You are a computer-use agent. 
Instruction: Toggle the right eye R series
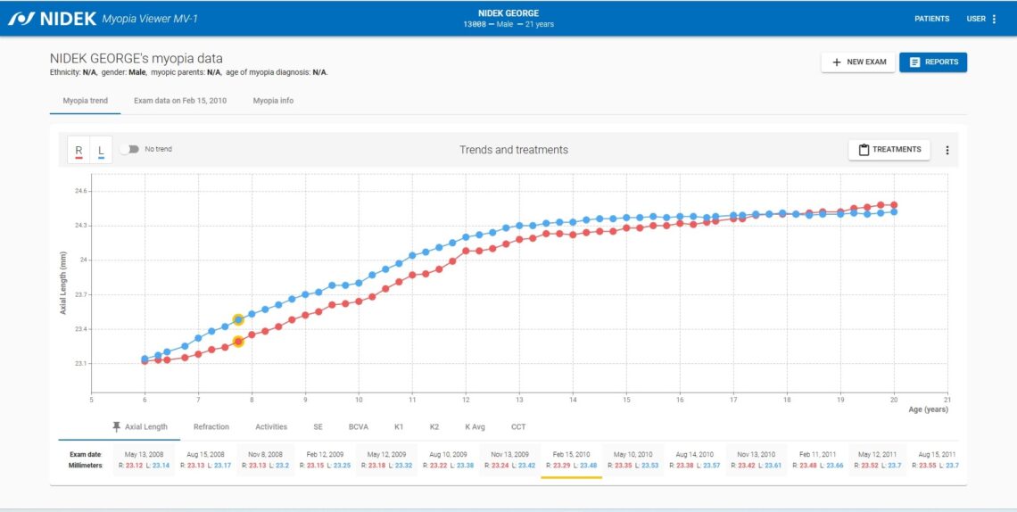(79, 151)
